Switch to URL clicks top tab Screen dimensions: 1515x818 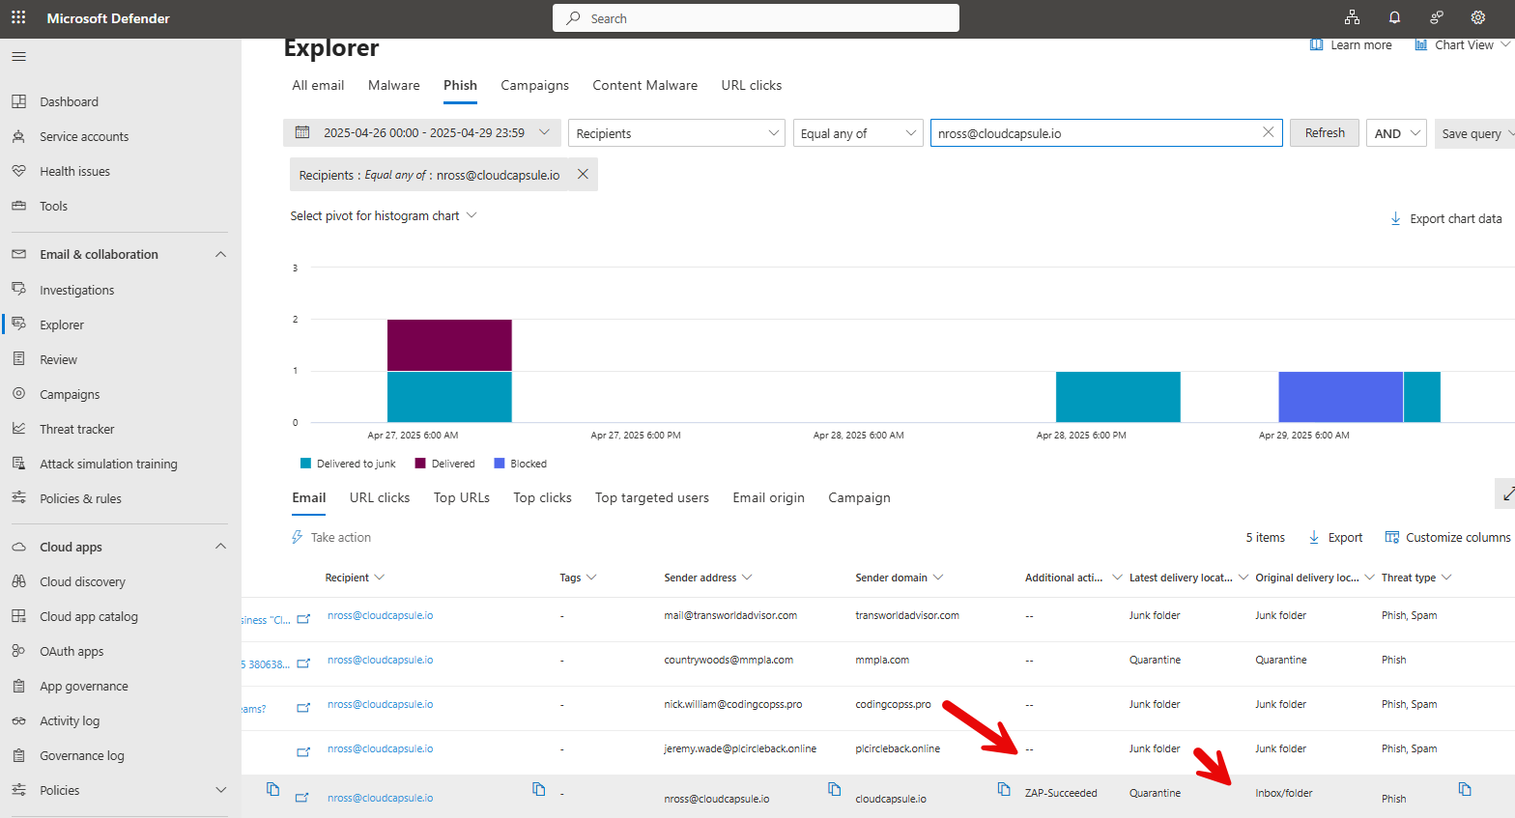click(752, 85)
